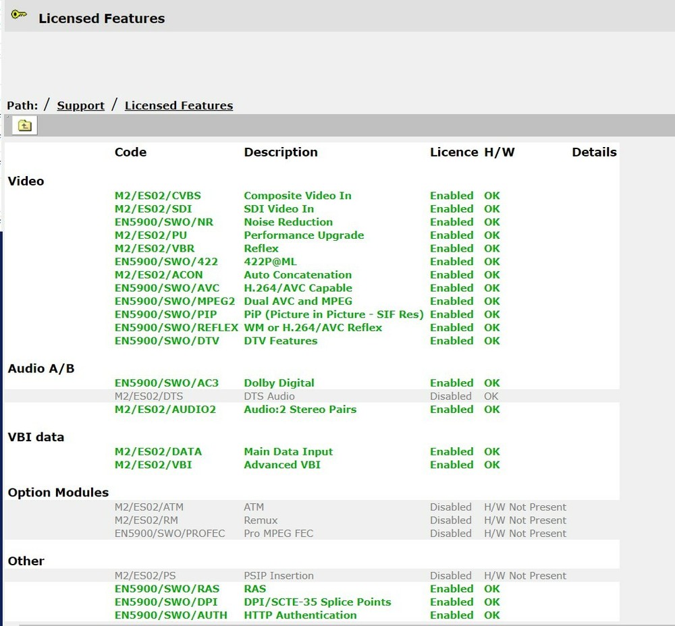Click the Disabled licence status for DTS Audio
This screenshot has height=626, width=675.
coord(451,396)
